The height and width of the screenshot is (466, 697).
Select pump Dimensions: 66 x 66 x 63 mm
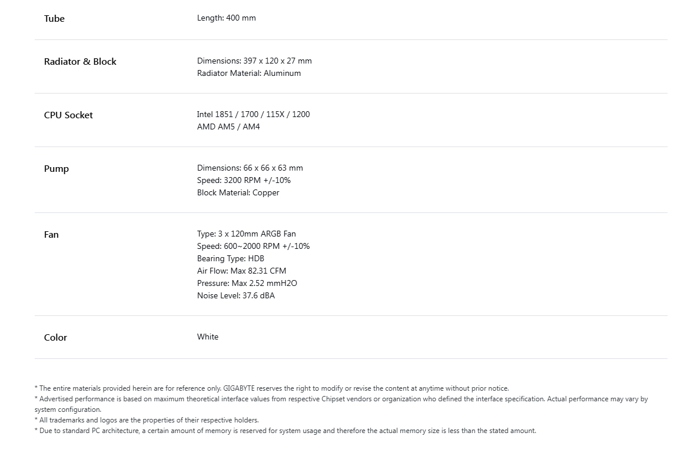250,168
